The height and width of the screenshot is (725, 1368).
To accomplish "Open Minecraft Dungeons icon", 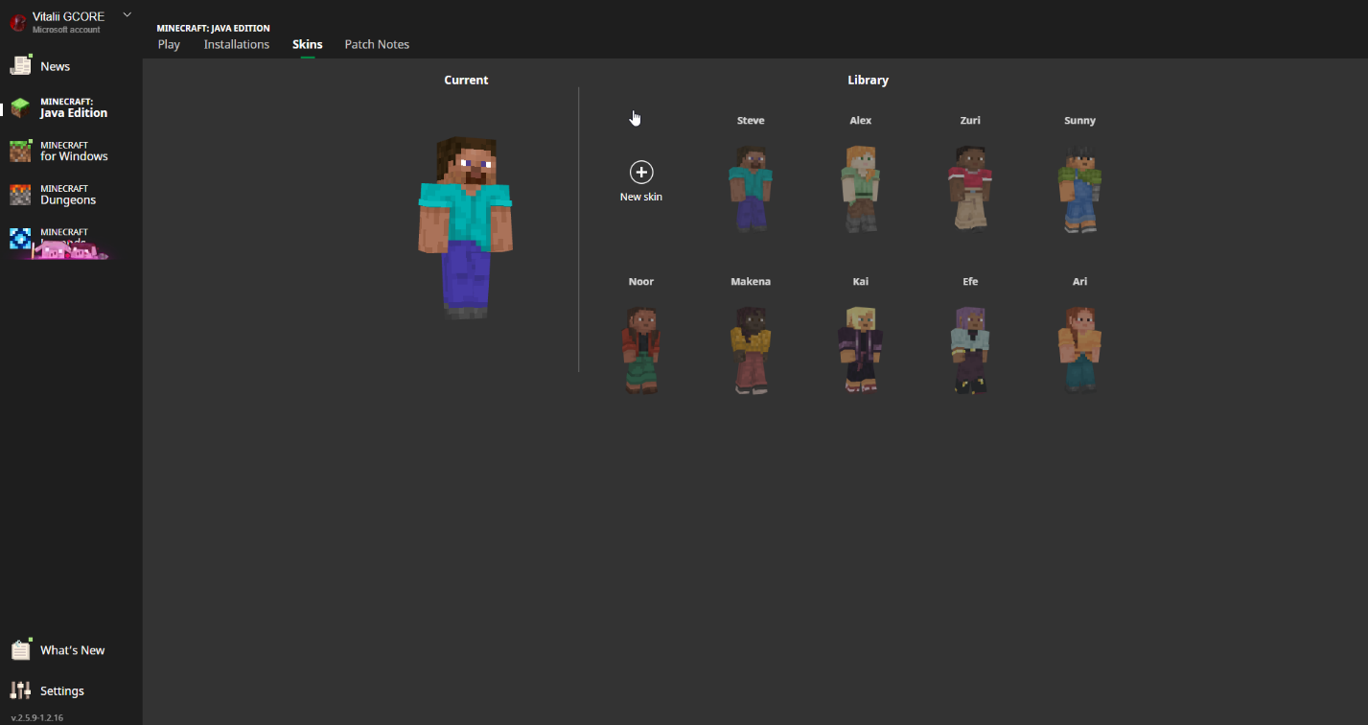I will [x=20, y=195].
